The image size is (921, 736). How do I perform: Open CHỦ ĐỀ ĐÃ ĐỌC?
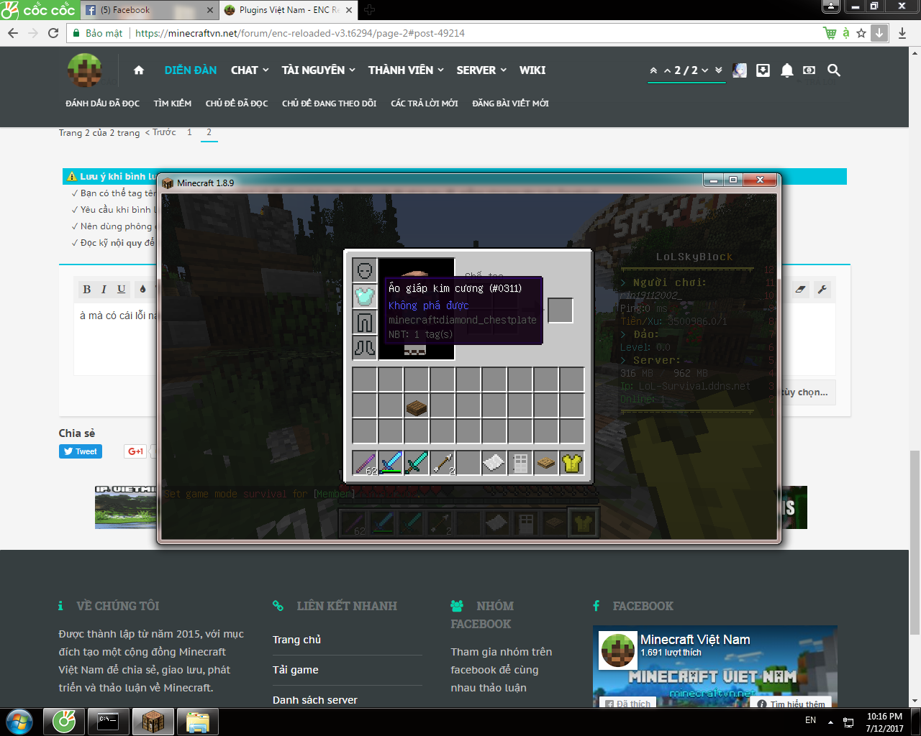pyautogui.click(x=237, y=103)
